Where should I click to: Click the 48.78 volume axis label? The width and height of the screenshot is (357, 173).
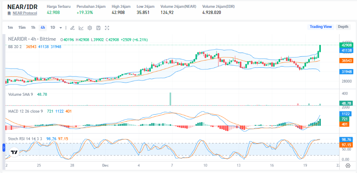click(x=346, y=103)
